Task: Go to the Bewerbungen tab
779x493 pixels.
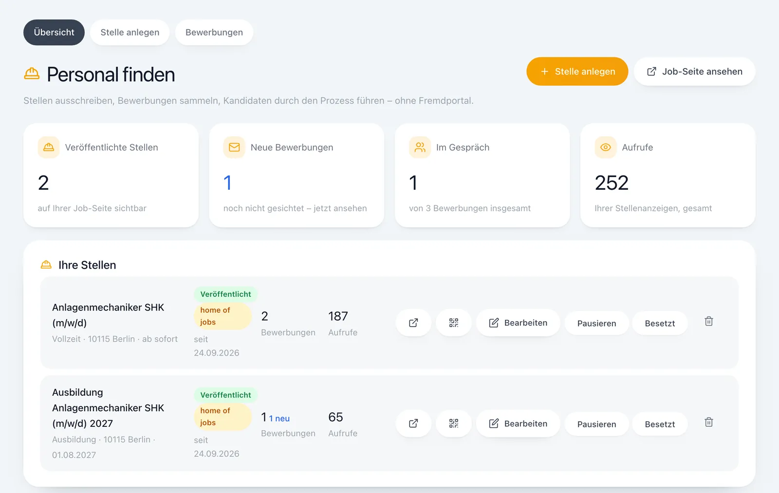Action: 214,32
